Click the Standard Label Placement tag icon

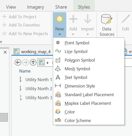click(58, 95)
